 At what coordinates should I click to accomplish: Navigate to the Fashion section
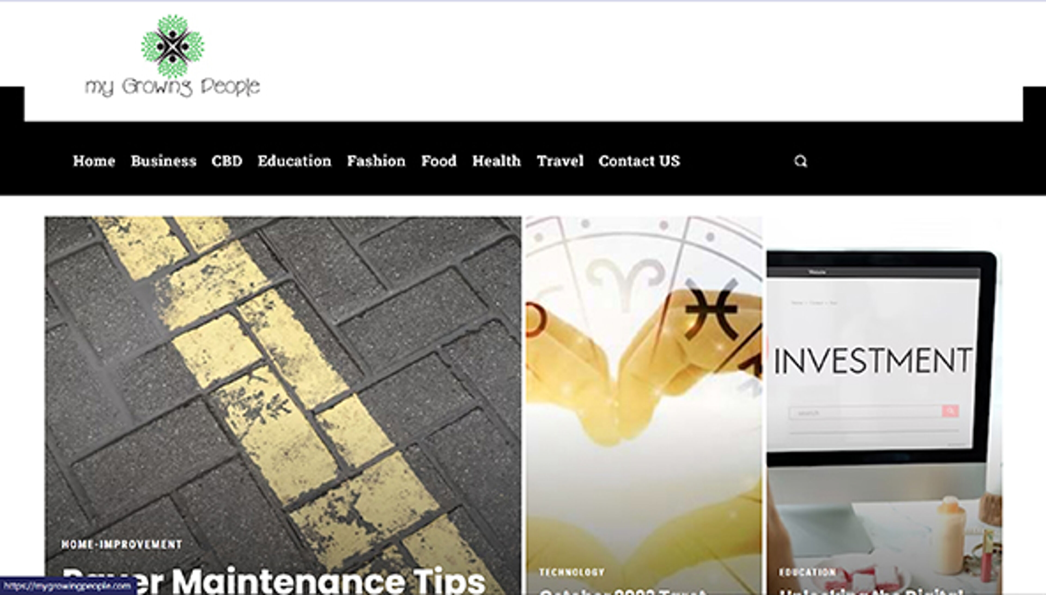coord(376,161)
